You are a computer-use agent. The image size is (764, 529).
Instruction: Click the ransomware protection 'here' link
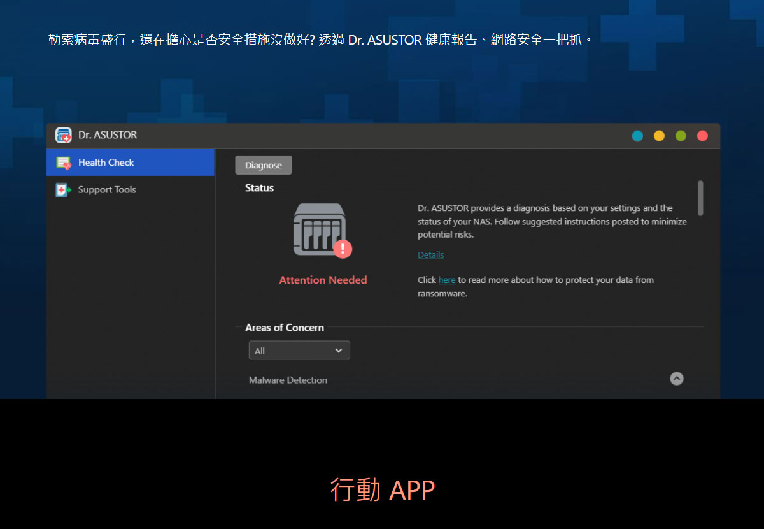(446, 280)
